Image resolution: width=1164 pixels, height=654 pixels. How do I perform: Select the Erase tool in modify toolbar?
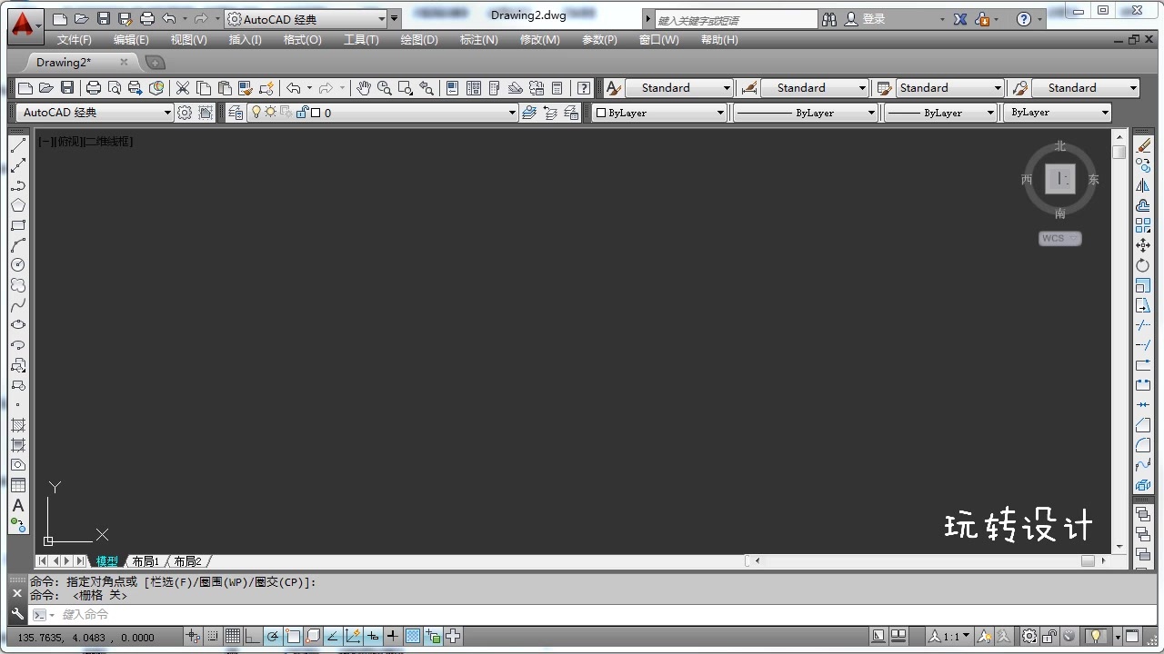point(1144,145)
